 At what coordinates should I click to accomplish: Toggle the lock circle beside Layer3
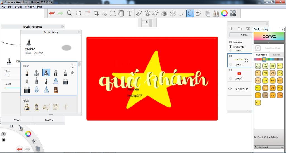[x=230, y=79]
